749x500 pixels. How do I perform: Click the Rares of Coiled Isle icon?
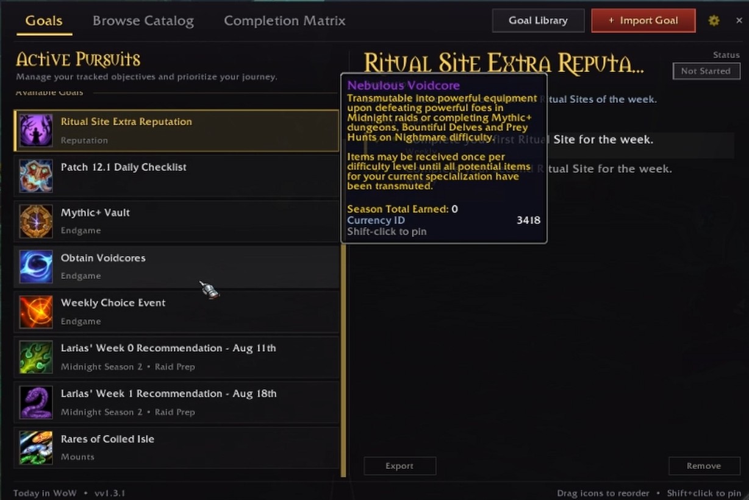point(36,448)
